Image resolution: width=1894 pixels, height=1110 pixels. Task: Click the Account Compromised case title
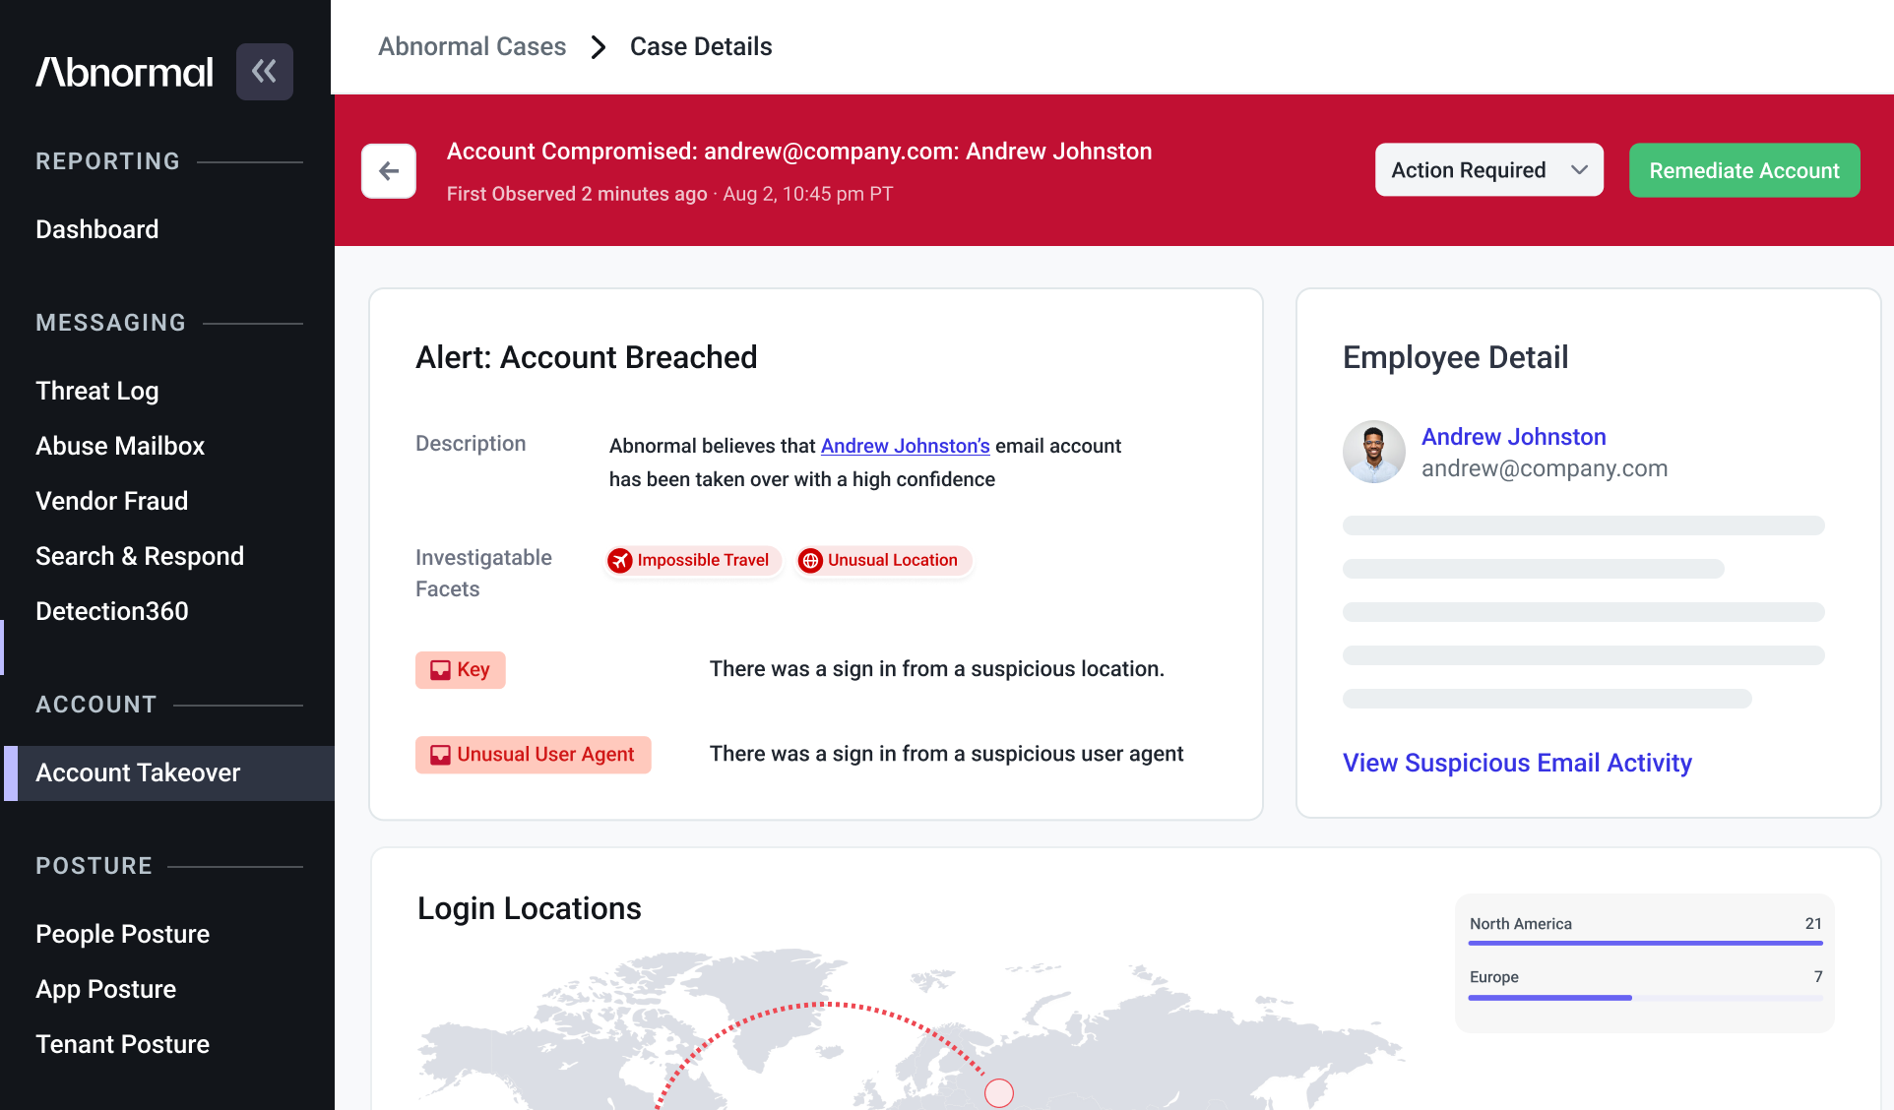[799, 152]
